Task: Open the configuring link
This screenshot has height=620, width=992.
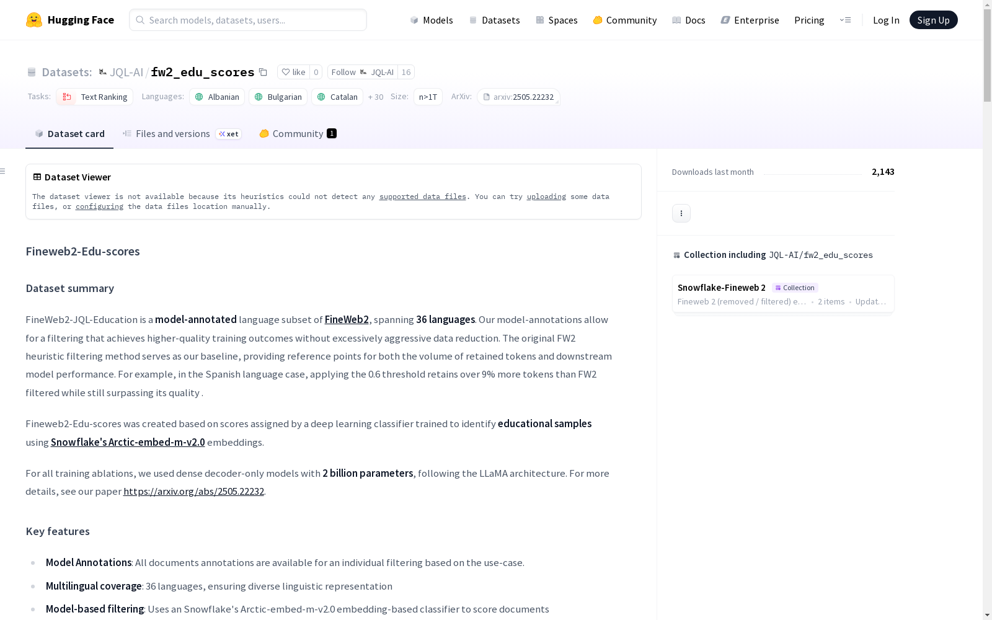Action: pos(99,206)
